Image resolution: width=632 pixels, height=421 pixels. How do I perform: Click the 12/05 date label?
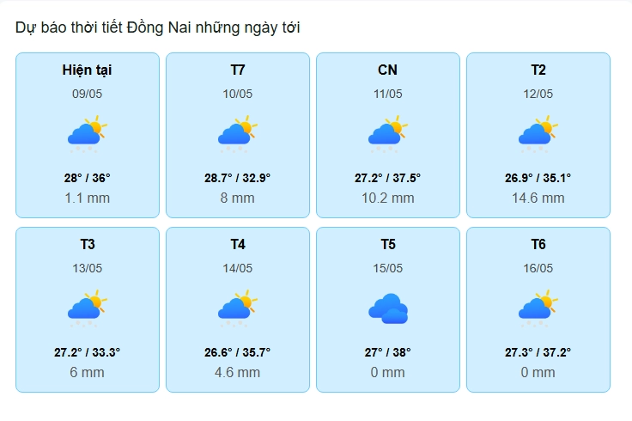(538, 94)
